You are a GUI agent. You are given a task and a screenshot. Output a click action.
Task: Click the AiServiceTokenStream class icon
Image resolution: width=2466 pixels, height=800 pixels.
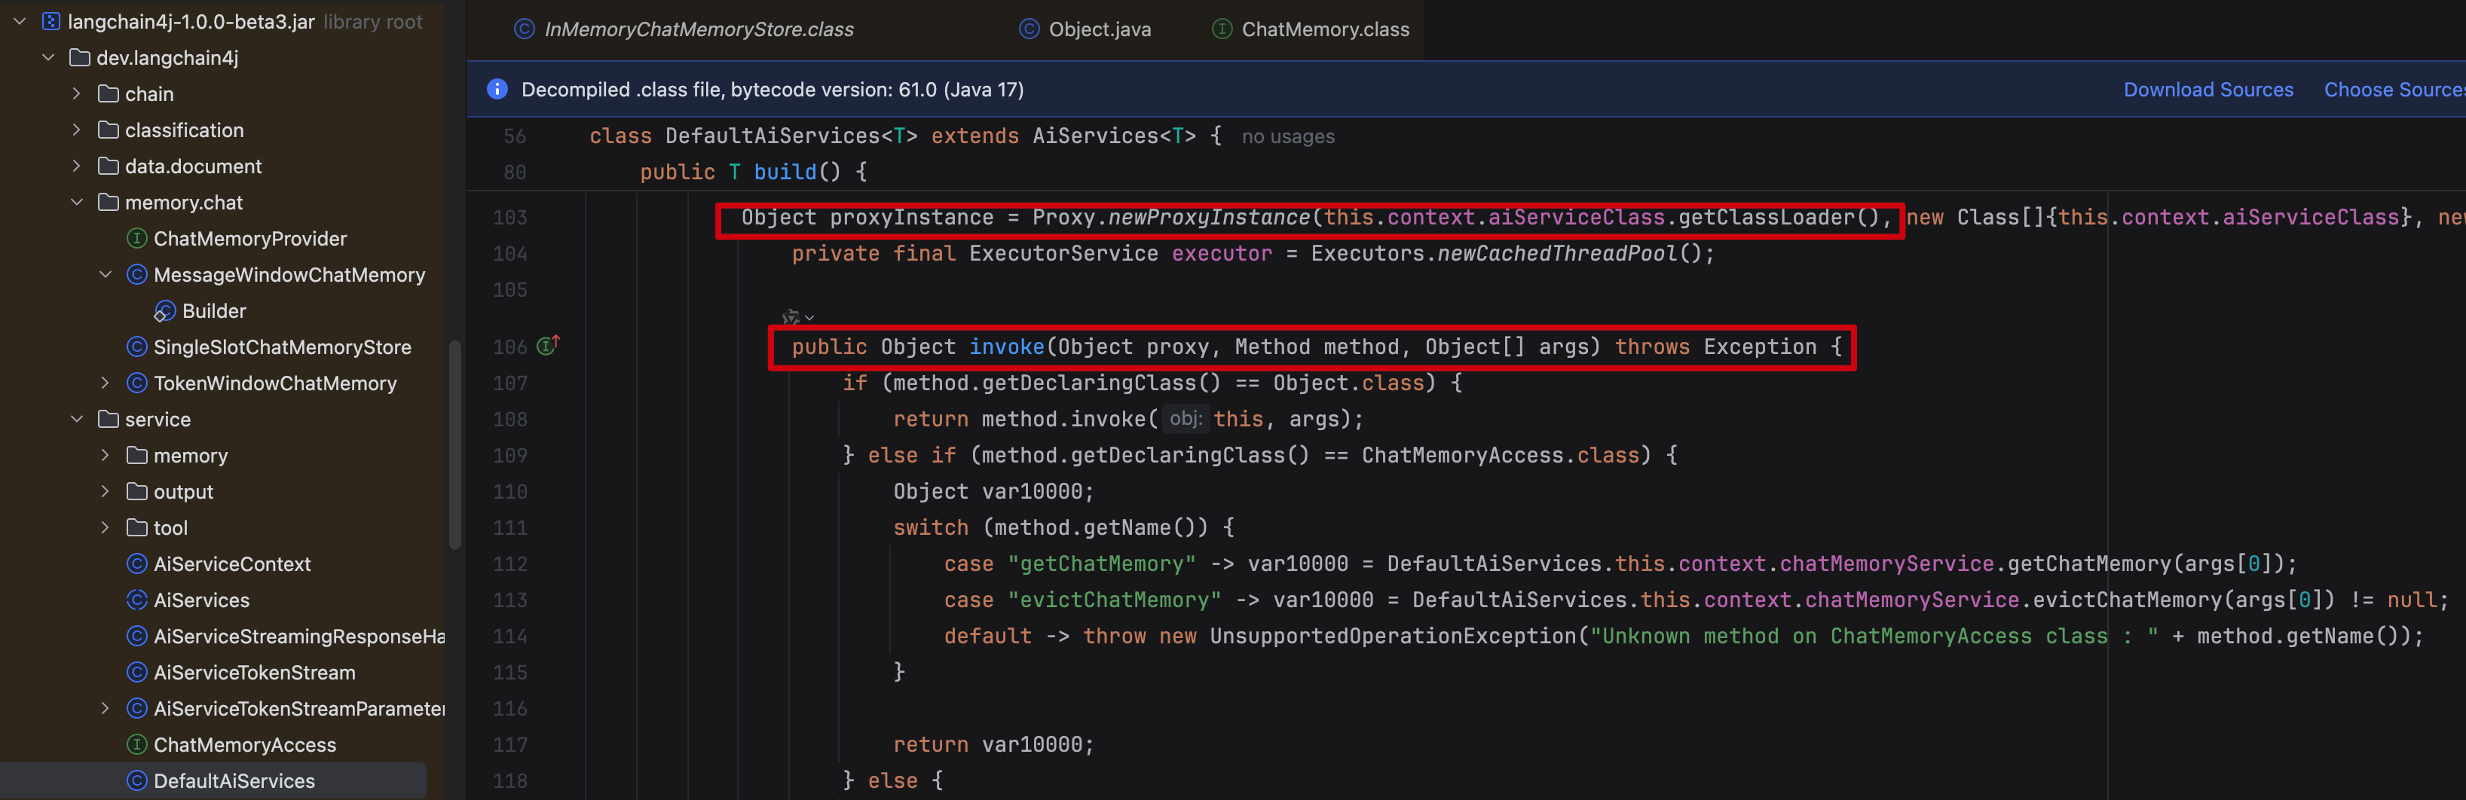[137, 673]
